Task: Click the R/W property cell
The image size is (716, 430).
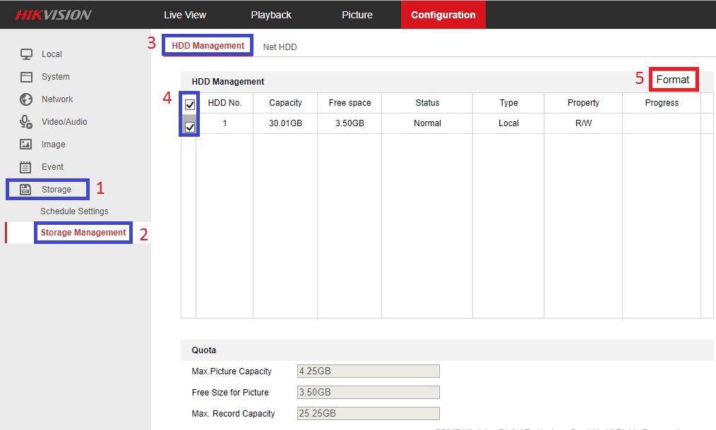Action: (x=583, y=123)
